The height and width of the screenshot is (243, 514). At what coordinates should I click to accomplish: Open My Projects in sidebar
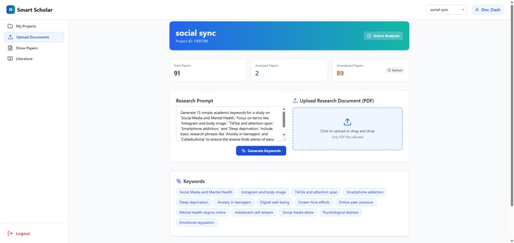point(34,26)
